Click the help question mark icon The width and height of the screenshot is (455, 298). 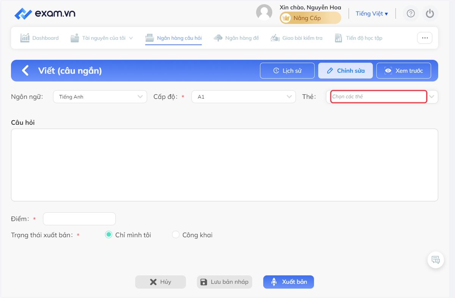pos(411,14)
